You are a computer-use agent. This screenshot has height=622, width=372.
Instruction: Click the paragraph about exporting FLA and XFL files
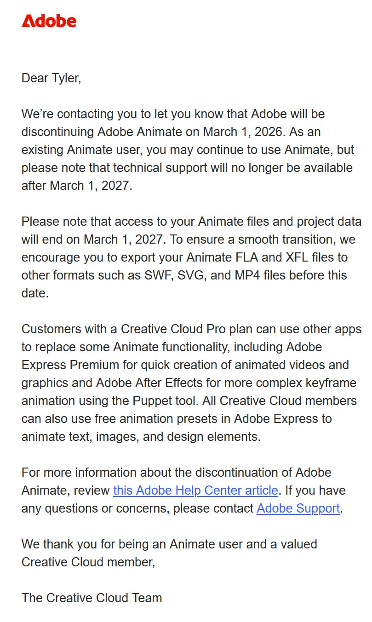(184, 257)
